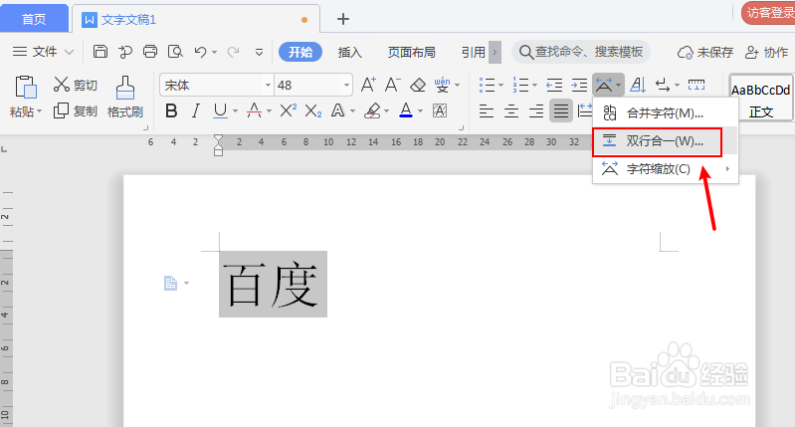Toggle Justify alignment button
This screenshot has height=427, width=795.
click(x=561, y=110)
